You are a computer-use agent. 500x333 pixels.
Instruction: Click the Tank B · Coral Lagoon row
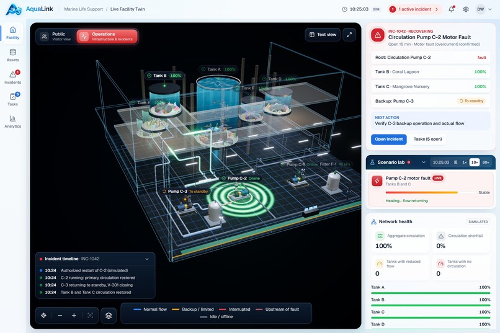(x=431, y=72)
